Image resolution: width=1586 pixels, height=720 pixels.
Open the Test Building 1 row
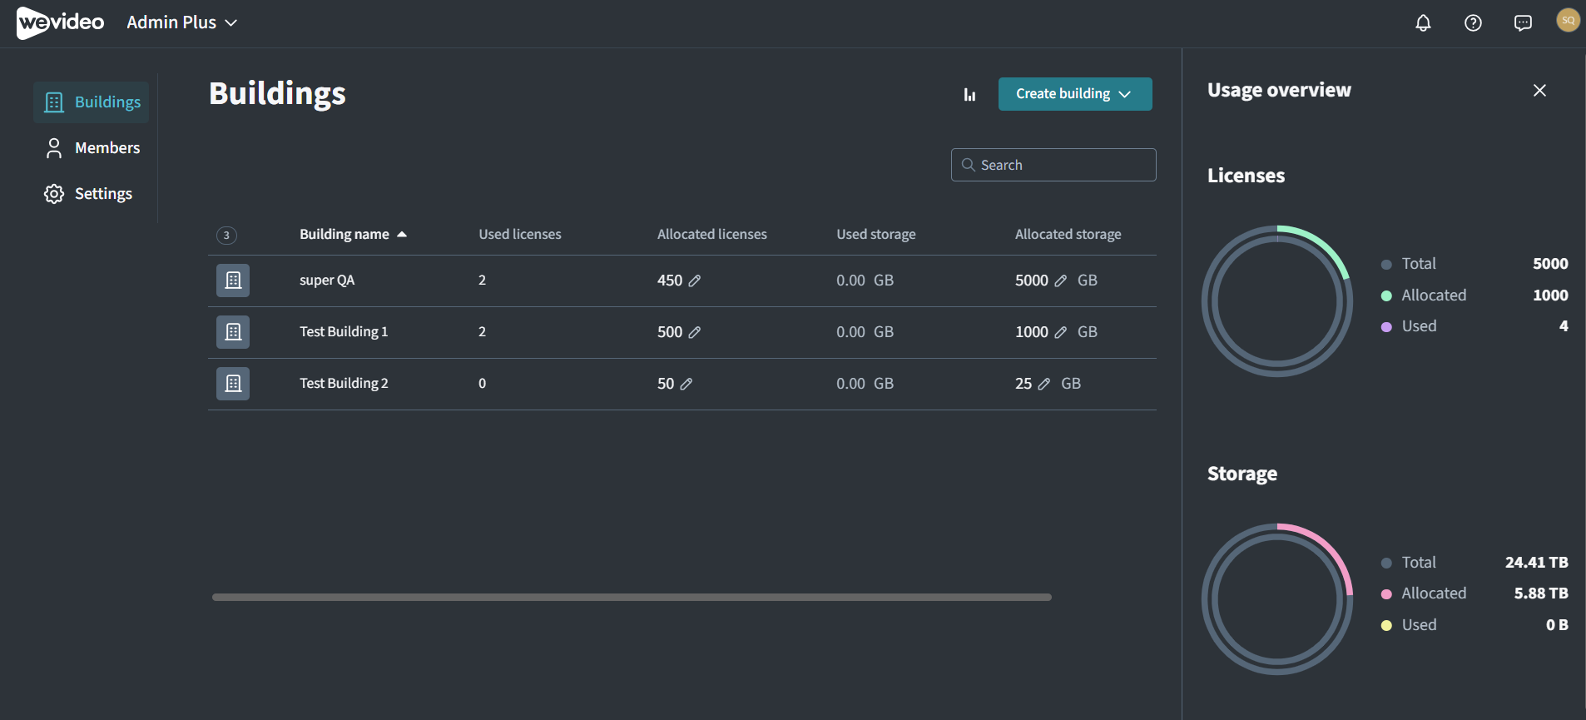682,332
